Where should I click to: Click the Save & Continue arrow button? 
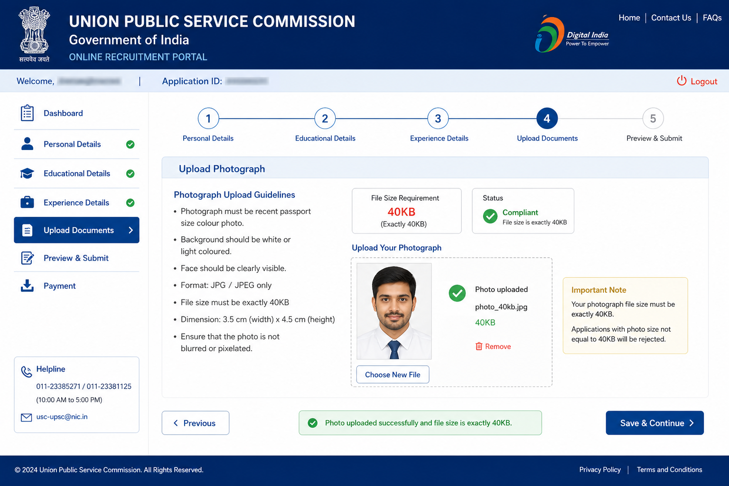[654, 423]
